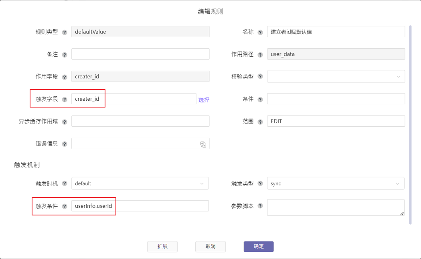
Task: Click help icon beside 名称 label
Action: coord(260,32)
